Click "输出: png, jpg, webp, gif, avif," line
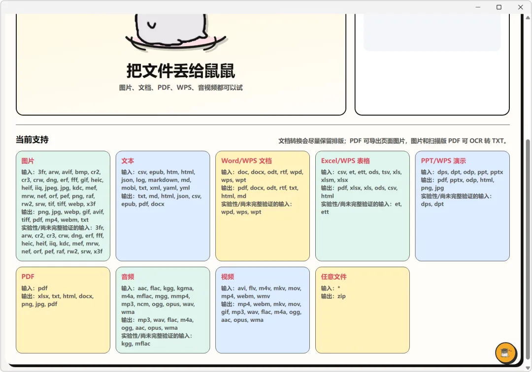Image resolution: width=532 pixels, height=372 pixels. (x=63, y=212)
